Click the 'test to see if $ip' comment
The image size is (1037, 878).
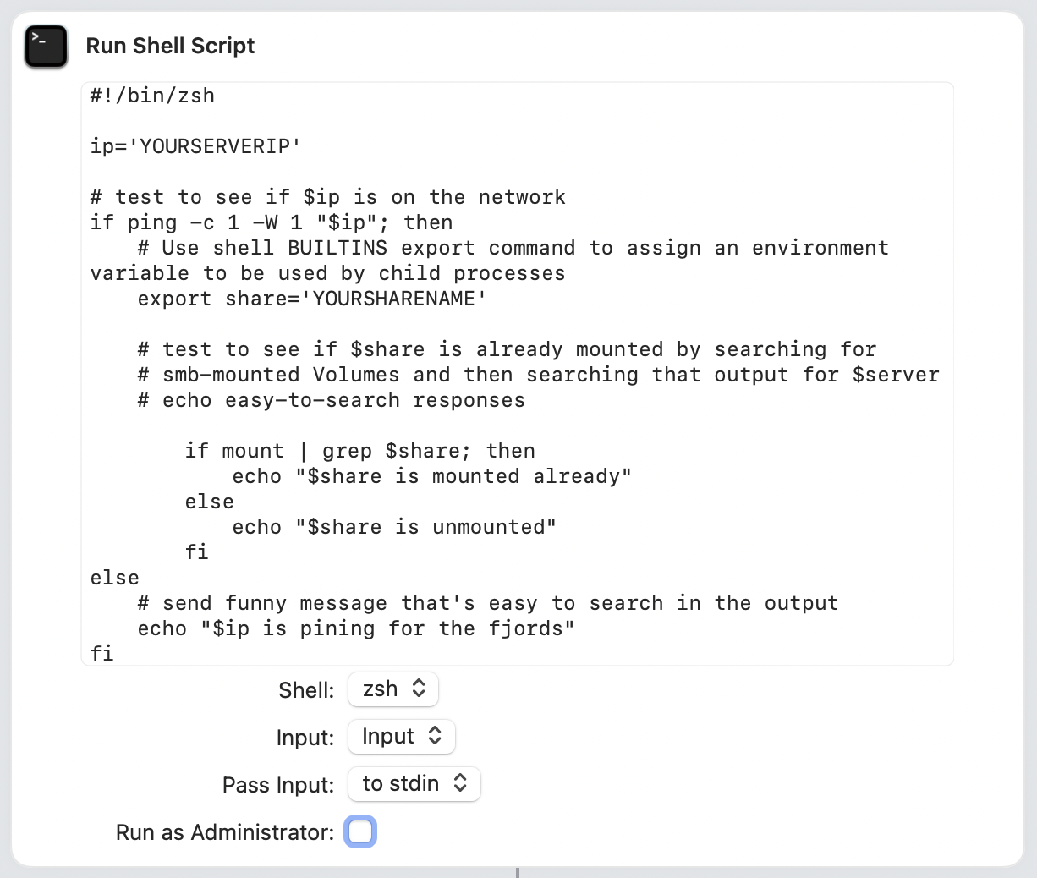[x=328, y=197]
